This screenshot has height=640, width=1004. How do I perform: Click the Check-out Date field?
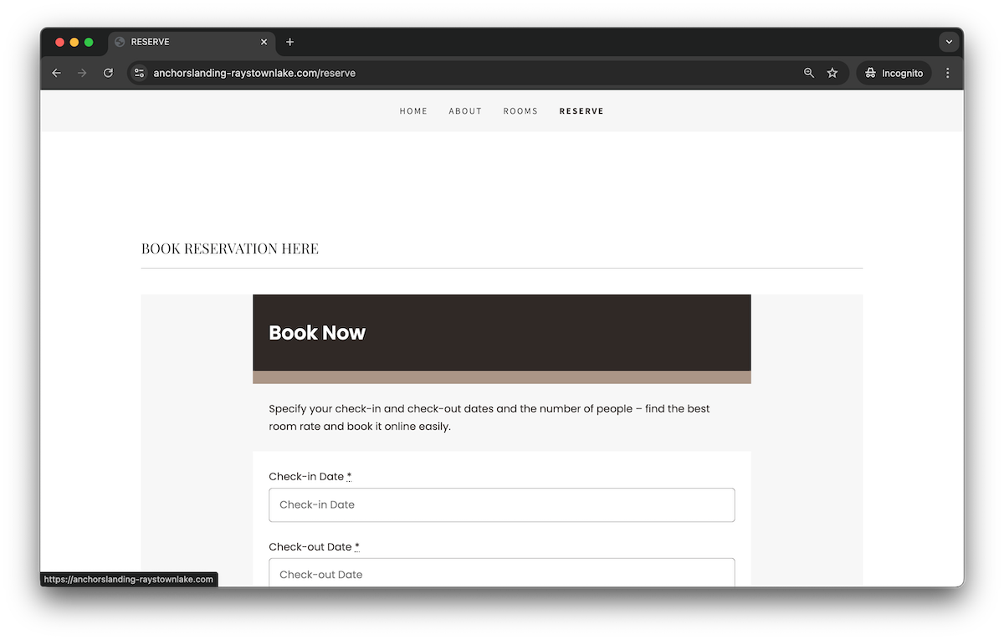501,574
